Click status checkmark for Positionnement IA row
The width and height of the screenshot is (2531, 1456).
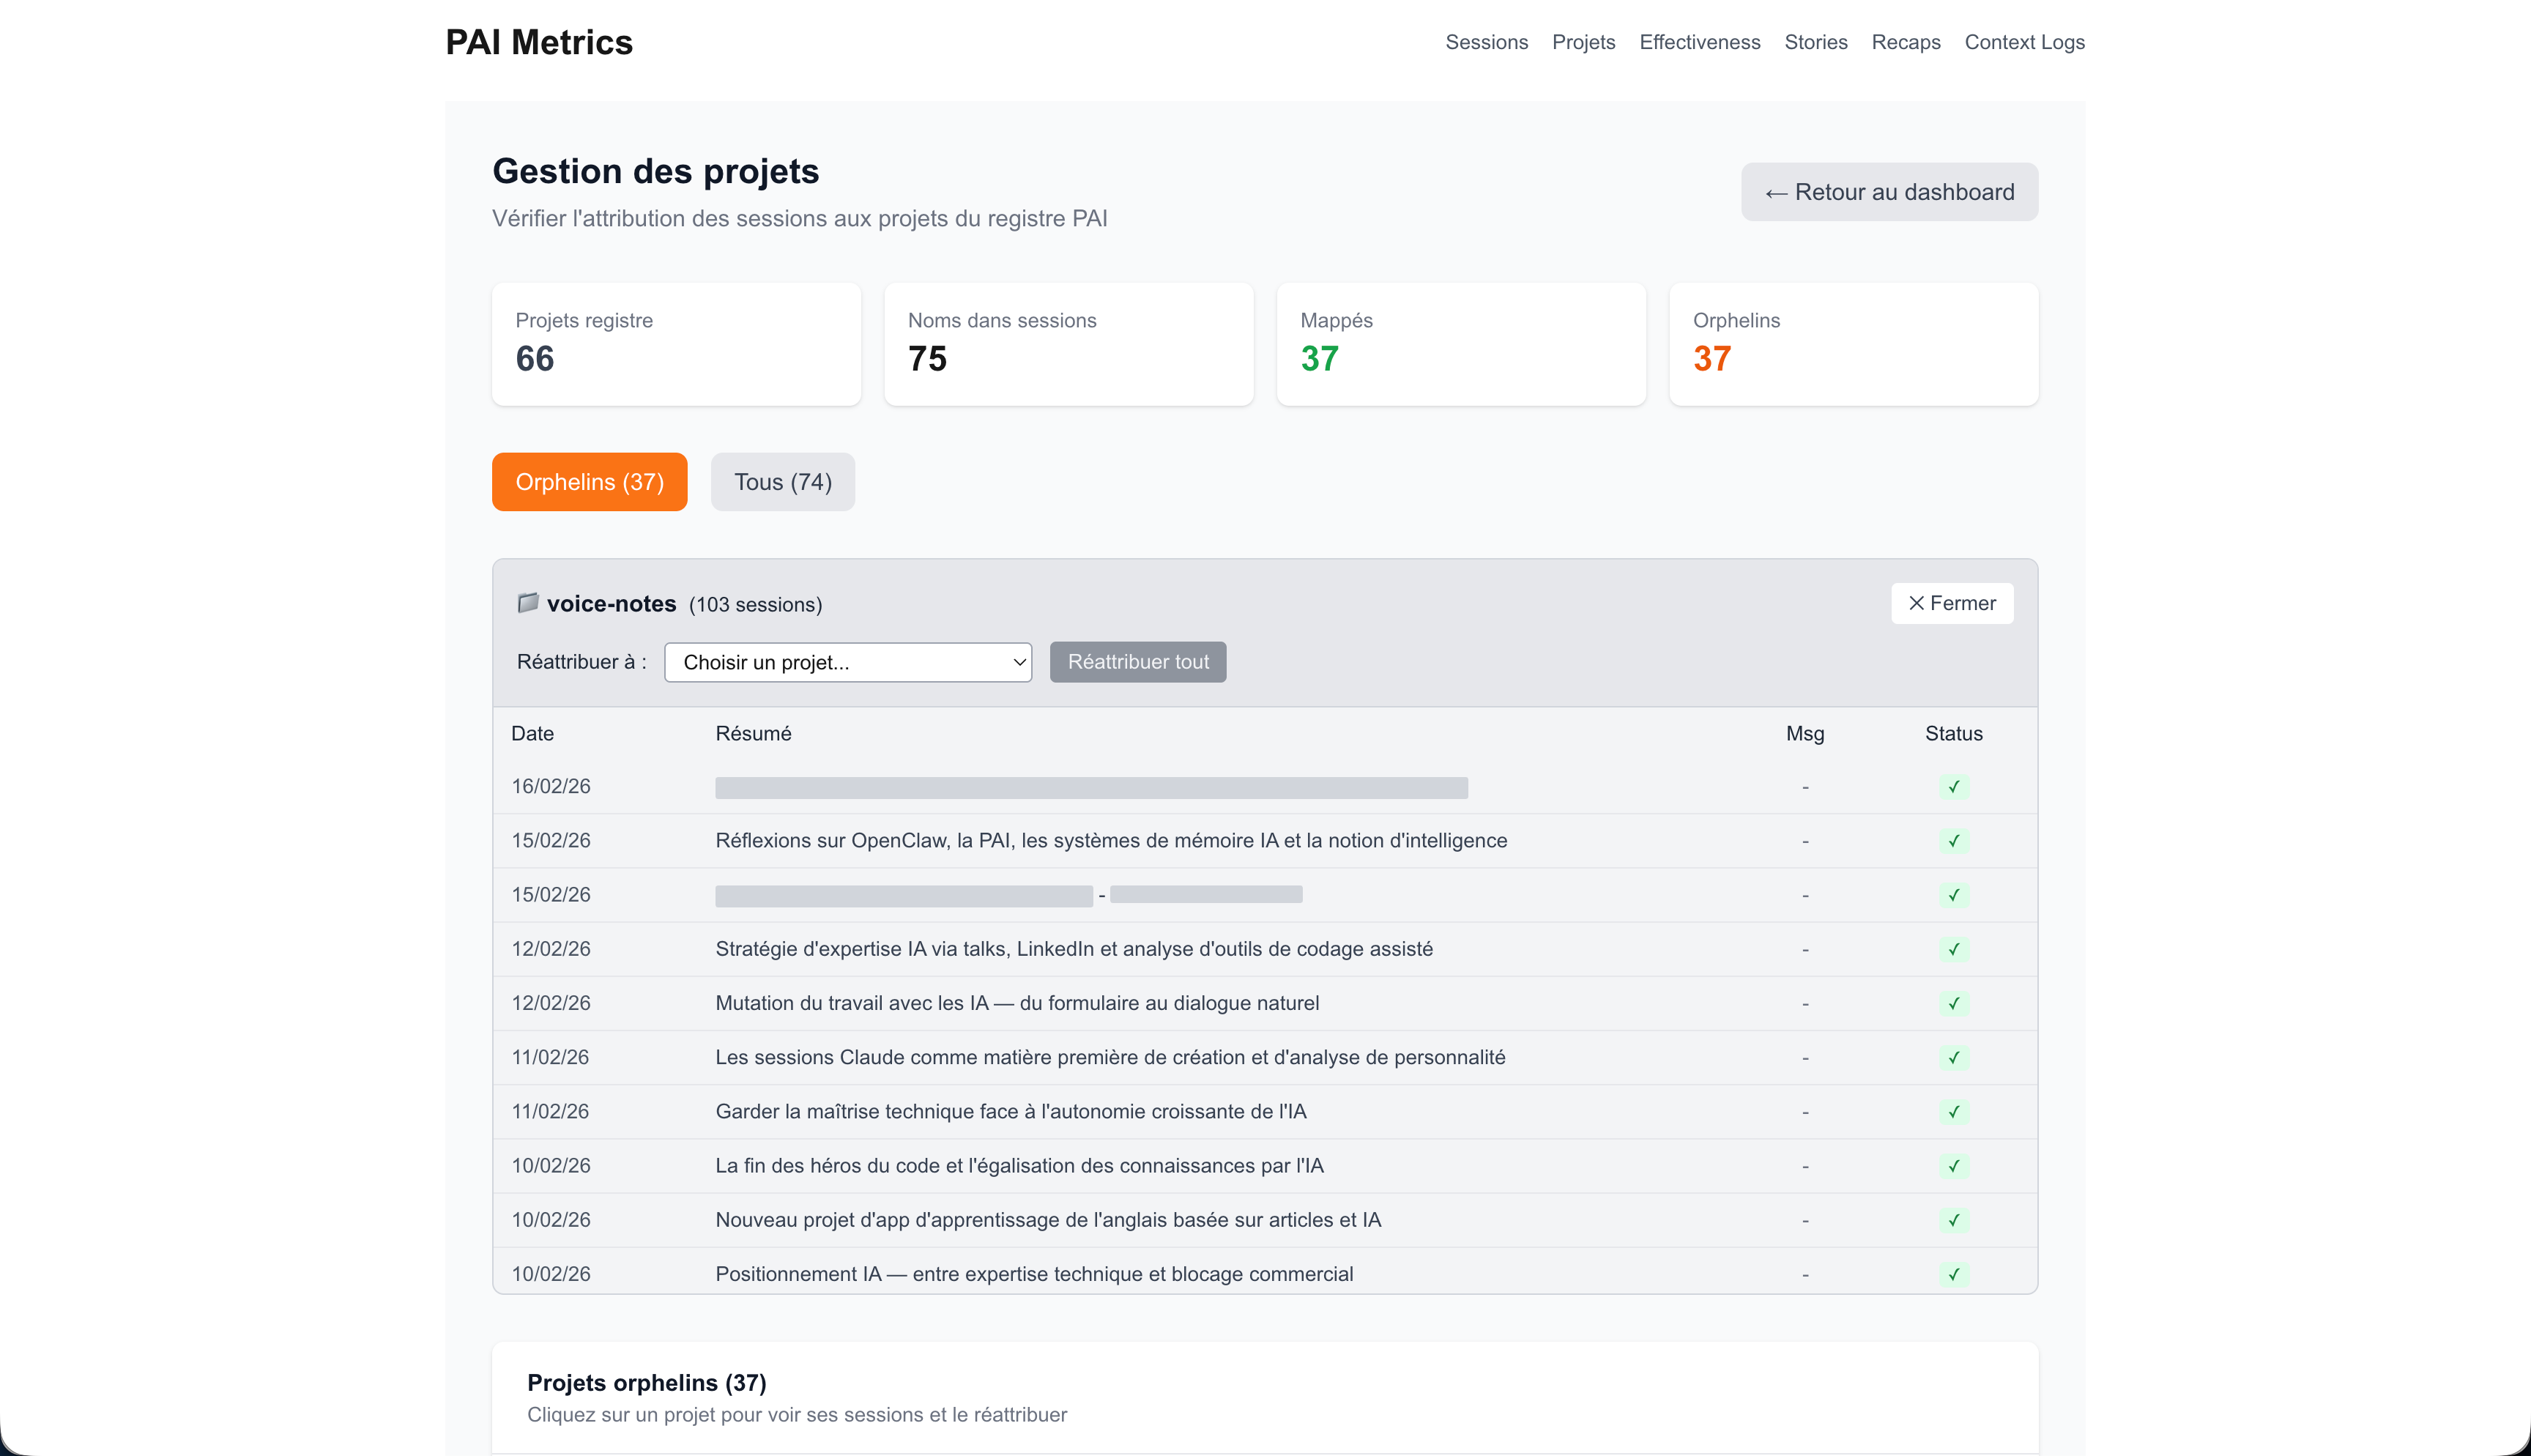(x=1953, y=1274)
